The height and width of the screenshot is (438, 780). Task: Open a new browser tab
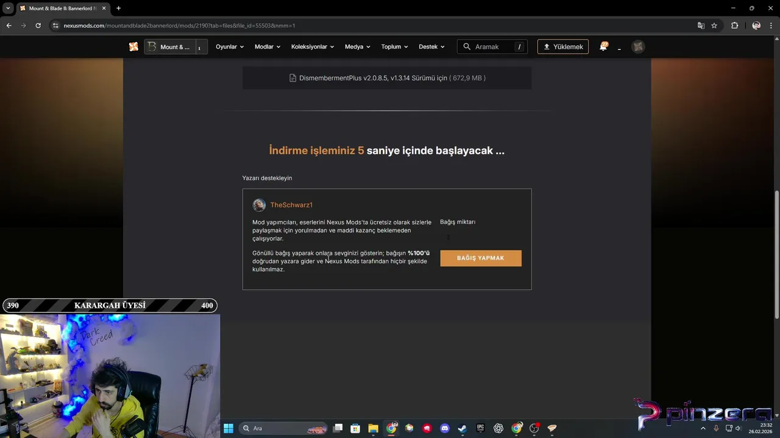pyautogui.click(x=118, y=9)
